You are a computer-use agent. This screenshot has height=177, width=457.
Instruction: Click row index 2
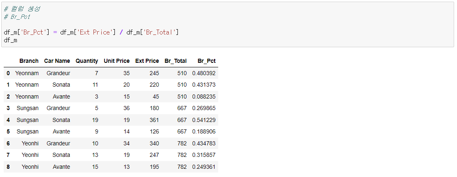[x=8, y=97]
